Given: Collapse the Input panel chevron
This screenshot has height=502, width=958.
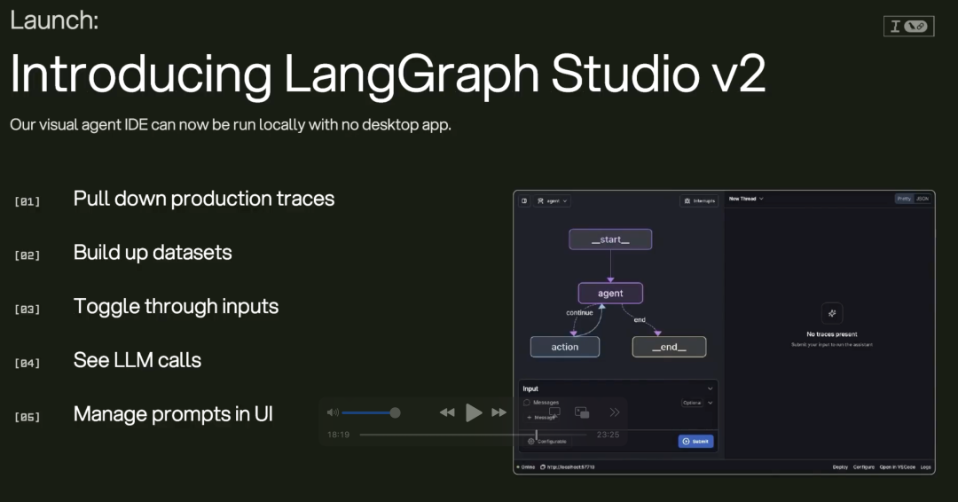Looking at the screenshot, I should click(x=710, y=388).
